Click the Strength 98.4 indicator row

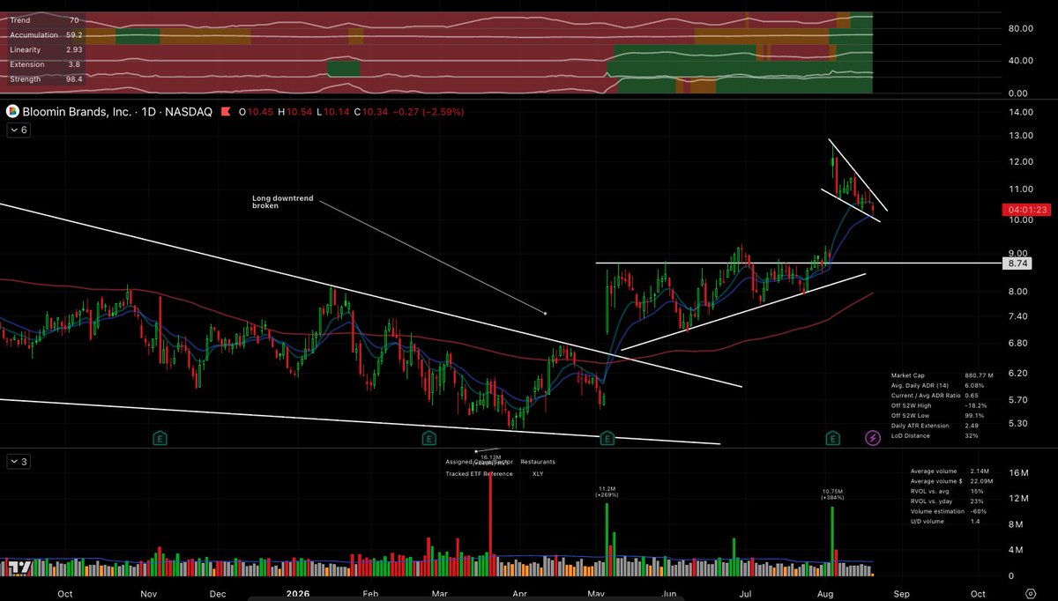44,79
